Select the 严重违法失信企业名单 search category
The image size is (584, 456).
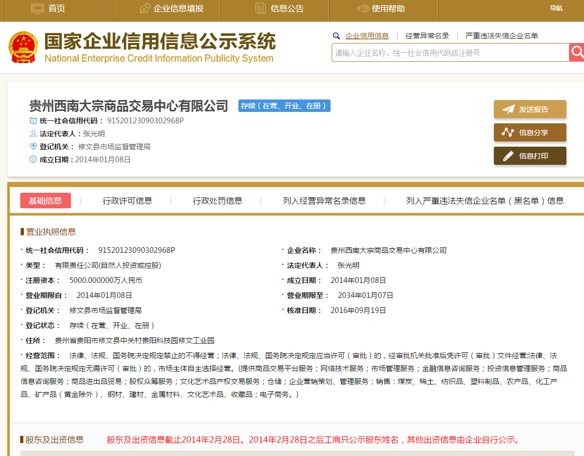(x=501, y=36)
